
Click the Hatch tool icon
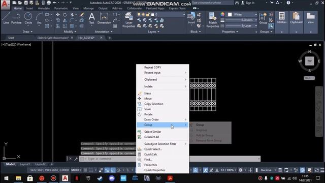(47, 26)
